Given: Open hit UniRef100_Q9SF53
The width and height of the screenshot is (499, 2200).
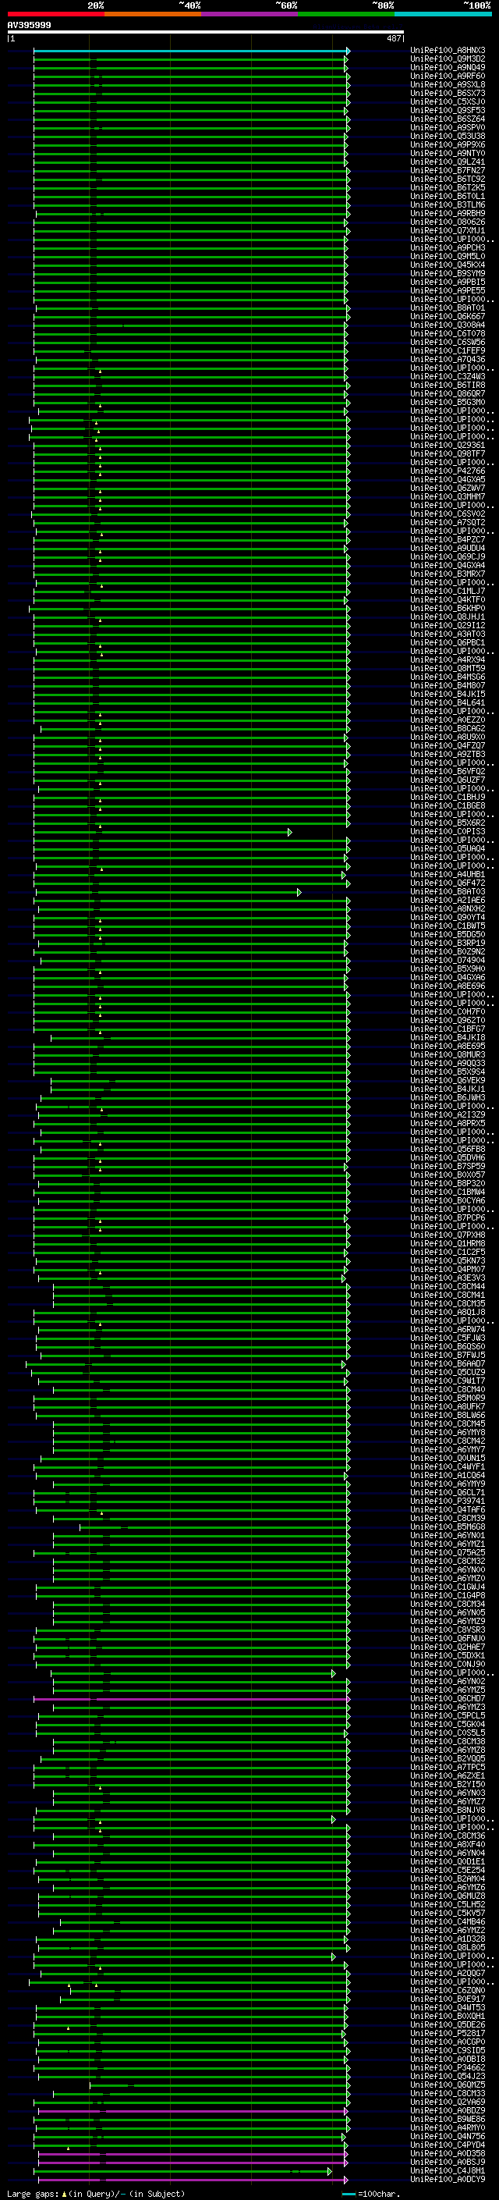Looking at the screenshot, I should click(448, 110).
